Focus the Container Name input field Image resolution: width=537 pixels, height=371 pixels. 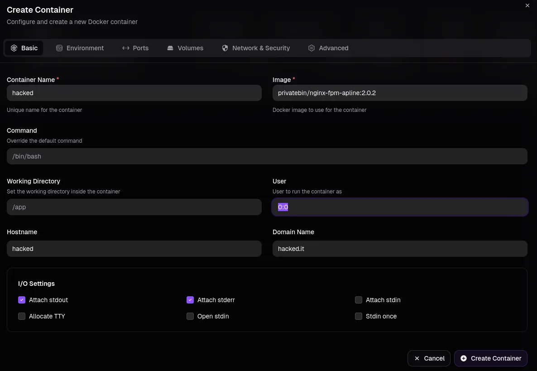[134, 93]
